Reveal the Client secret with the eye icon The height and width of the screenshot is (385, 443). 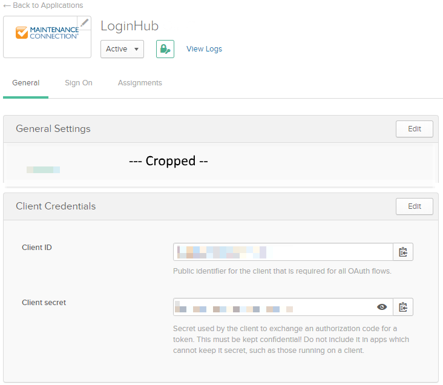pos(382,307)
